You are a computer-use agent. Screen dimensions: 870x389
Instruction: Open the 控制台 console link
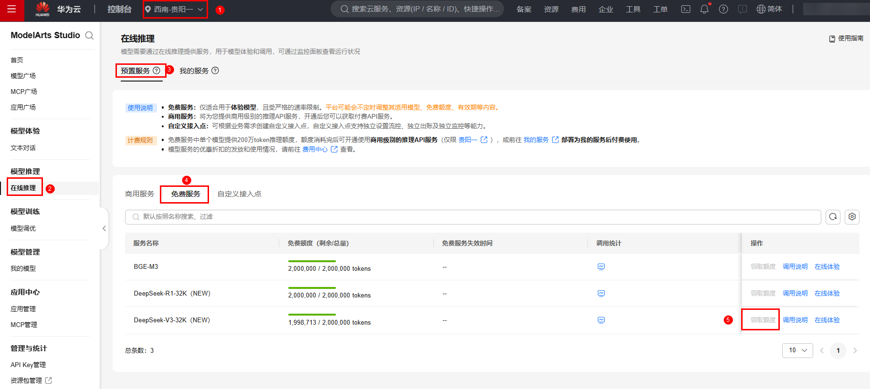(119, 9)
